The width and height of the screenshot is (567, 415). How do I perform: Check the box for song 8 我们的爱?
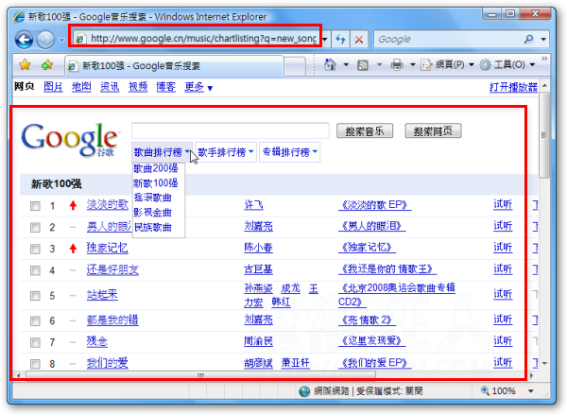(x=35, y=364)
